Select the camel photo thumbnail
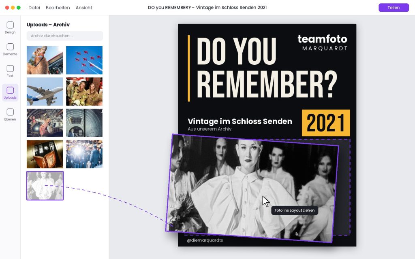Screen dimensions: 415x259 (45, 60)
